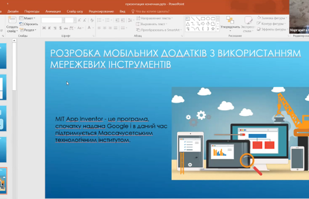This screenshot has height=199, width=309.
Task: Select the highlighted last slide thumbnail
Action: [x=3, y=181]
